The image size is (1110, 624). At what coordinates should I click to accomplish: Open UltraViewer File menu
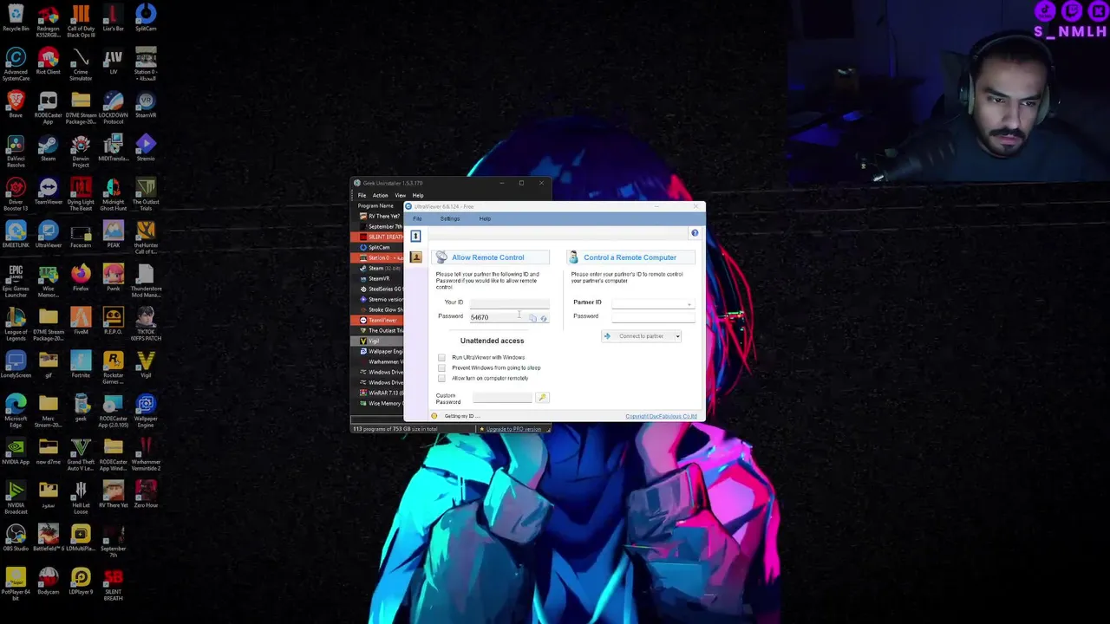click(x=417, y=218)
